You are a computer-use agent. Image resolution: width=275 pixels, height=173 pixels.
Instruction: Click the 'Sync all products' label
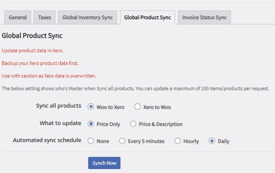tap(58, 106)
